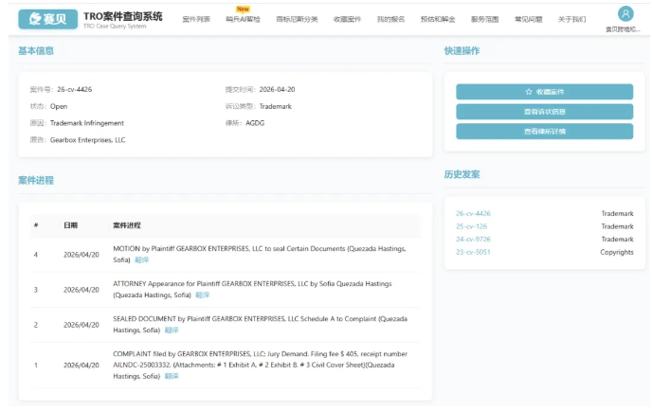
Task: Go to 服务范围 nav item
Action: 485,19
